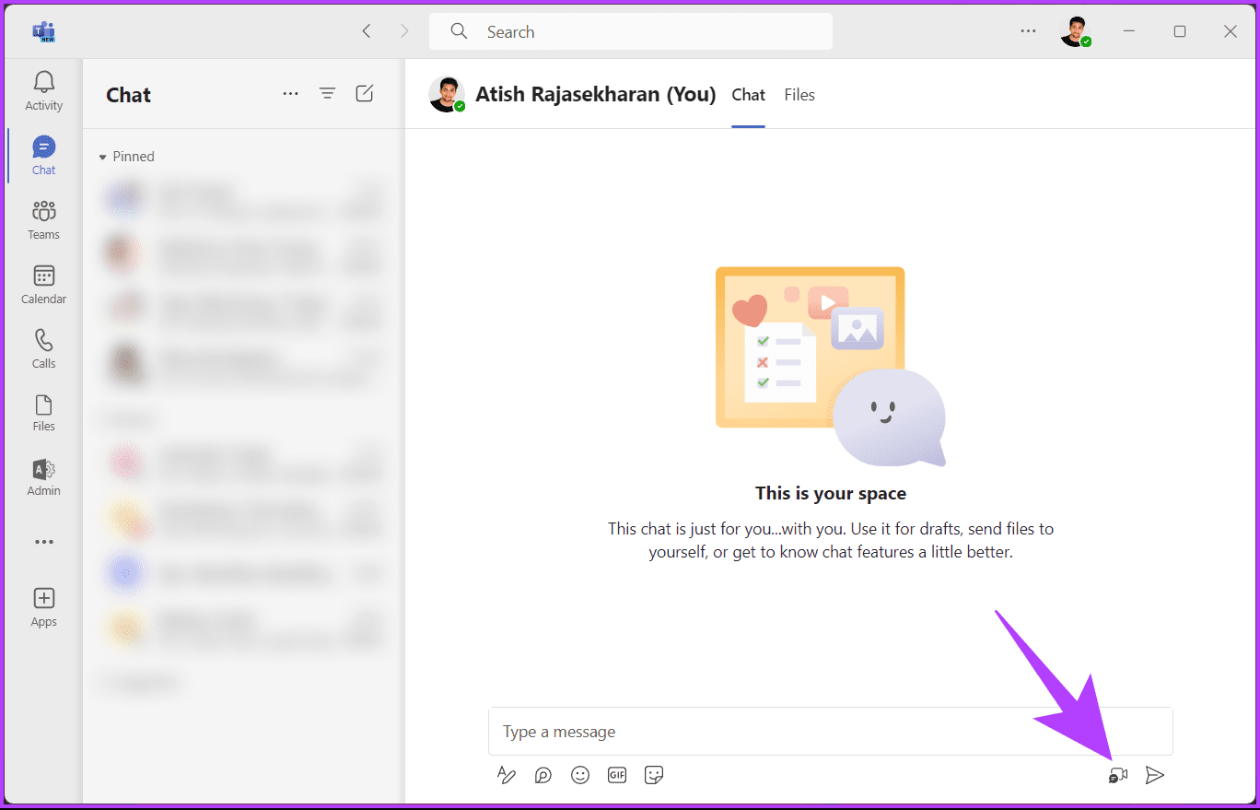The height and width of the screenshot is (810, 1260).
Task: Select the Teams icon in sidebar
Action: click(43, 219)
